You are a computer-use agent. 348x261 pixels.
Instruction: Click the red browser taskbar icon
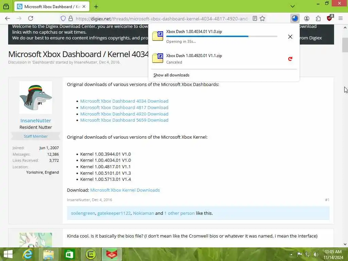click(x=111, y=254)
